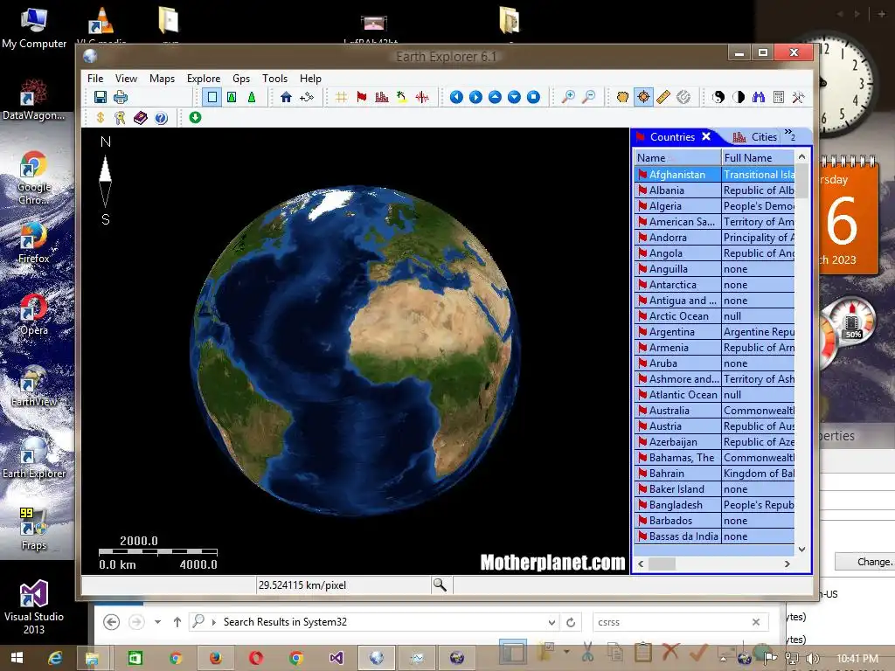Toggle the red seismic wave layer icon
This screenshot has width=895, height=671.
tap(422, 97)
